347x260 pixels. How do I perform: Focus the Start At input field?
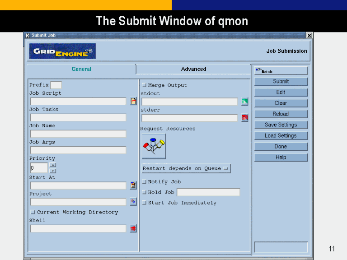click(x=78, y=185)
